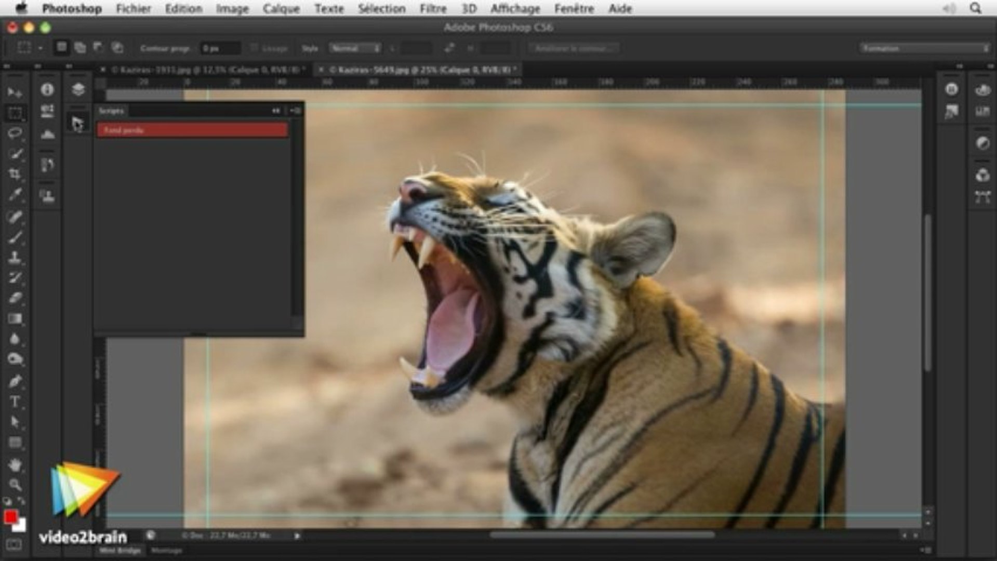Click the background color swatch

click(x=20, y=526)
